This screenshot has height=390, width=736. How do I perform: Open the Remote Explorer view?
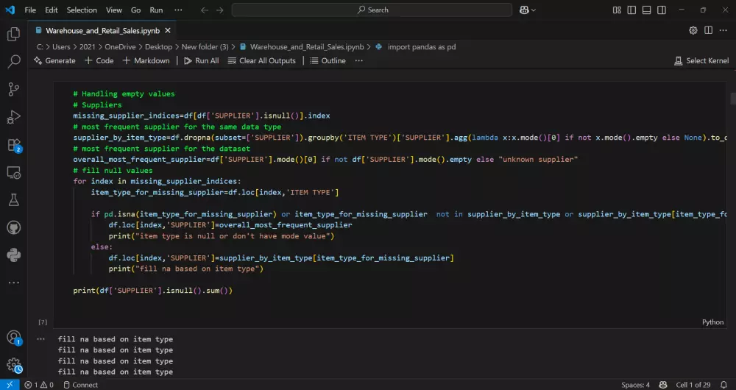[x=13, y=173]
